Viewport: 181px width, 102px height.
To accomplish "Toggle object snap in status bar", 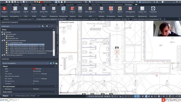I will coord(138,96).
